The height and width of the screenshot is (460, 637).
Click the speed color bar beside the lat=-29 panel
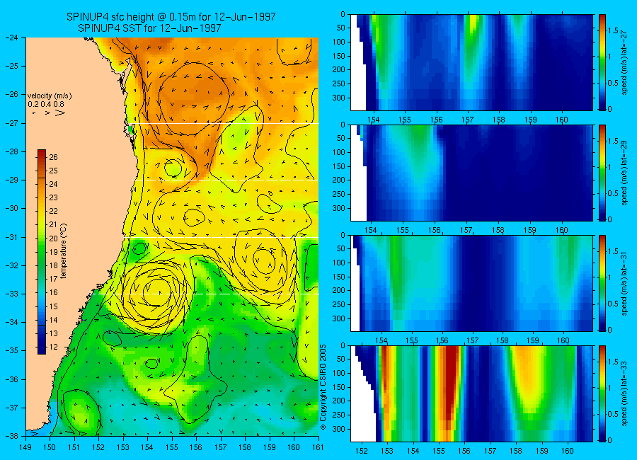(602, 173)
